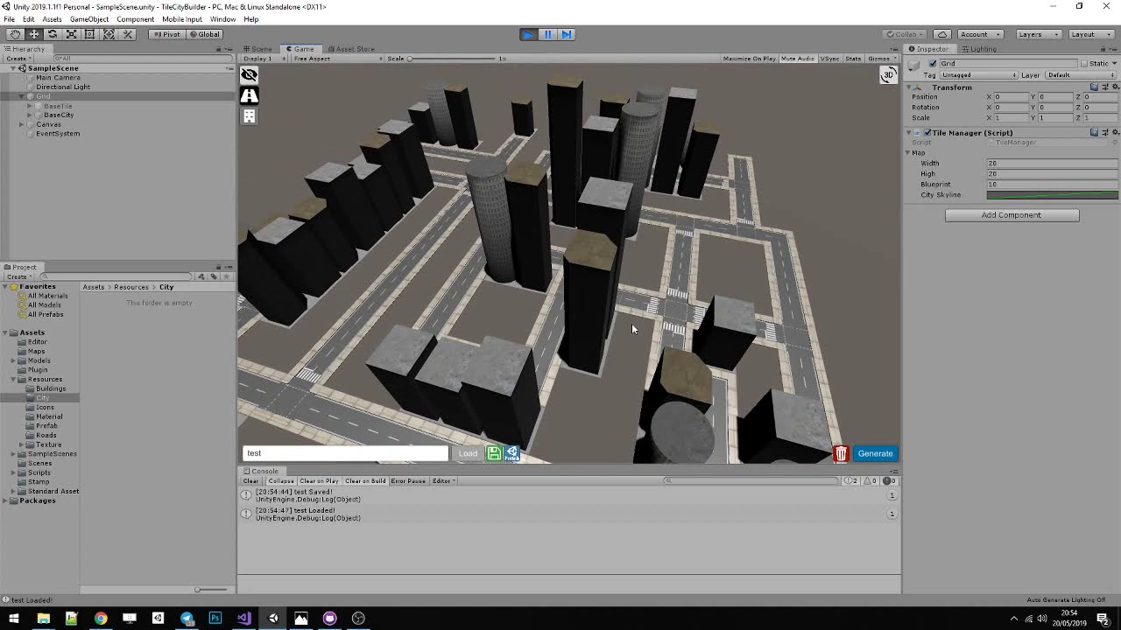Click the City Skyline curve field
1121x630 pixels.
click(x=1052, y=195)
